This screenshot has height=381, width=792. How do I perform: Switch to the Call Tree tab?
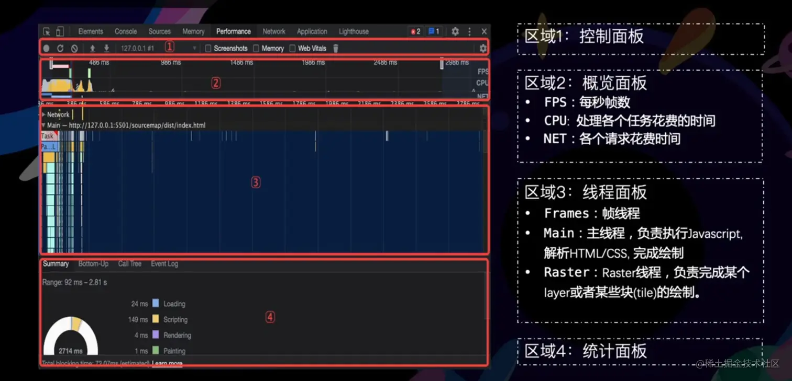click(x=130, y=264)
